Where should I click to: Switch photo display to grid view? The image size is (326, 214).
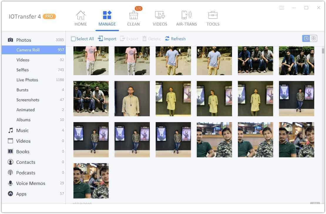[x=313, y=38]
